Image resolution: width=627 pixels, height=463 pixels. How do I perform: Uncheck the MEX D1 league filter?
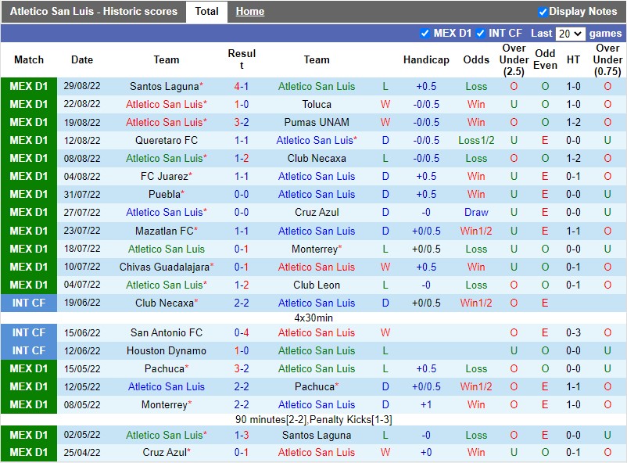click(x=425, y=34)
